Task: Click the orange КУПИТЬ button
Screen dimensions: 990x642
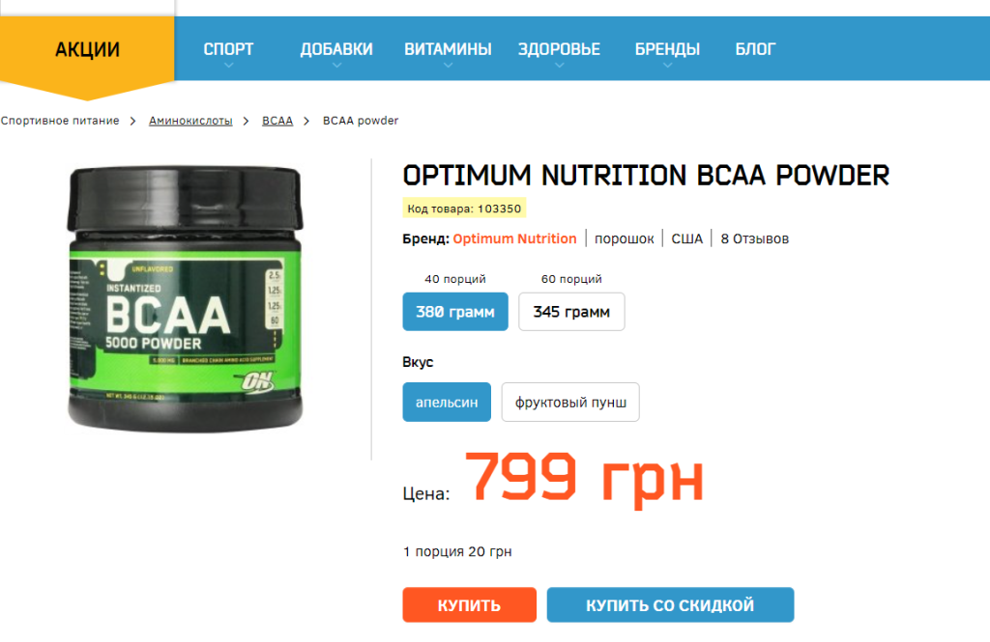Action: pyautogui.click(x=469, y=604)
